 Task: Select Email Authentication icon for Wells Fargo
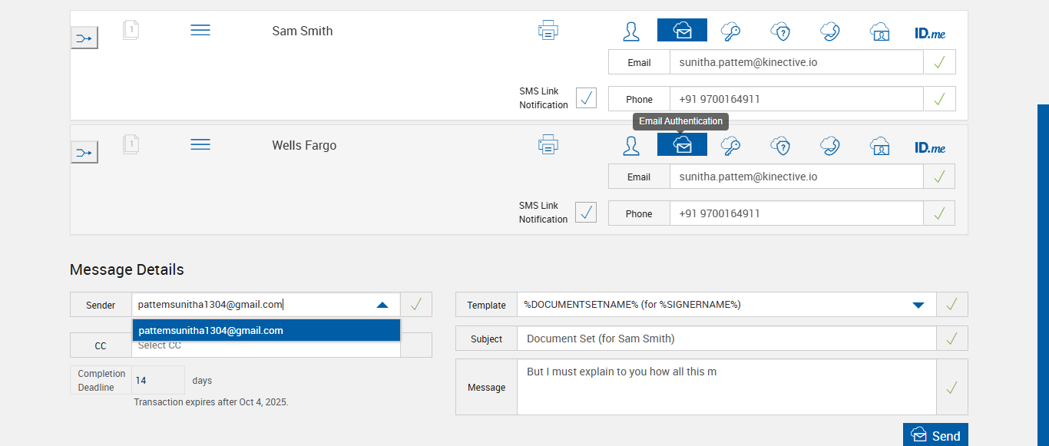682,144
